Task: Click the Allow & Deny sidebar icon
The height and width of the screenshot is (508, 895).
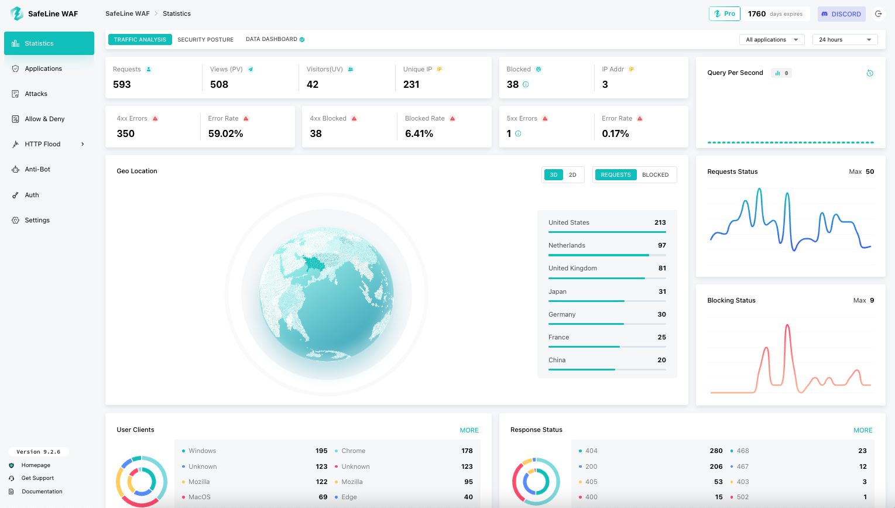Action: pyautogui.click(x=15, y=119)
